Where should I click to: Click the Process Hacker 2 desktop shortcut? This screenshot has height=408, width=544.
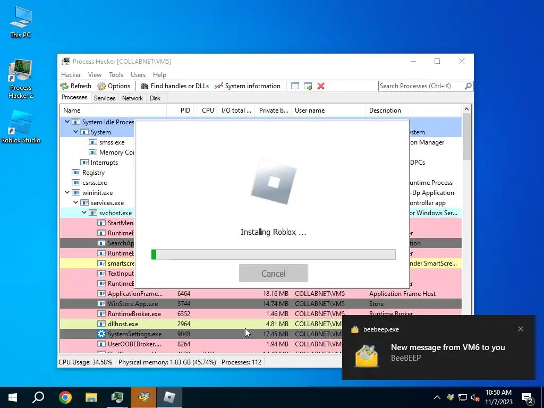click(x=21, y=79)
